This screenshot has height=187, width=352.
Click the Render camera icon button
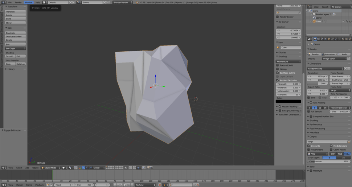(314, 54)
